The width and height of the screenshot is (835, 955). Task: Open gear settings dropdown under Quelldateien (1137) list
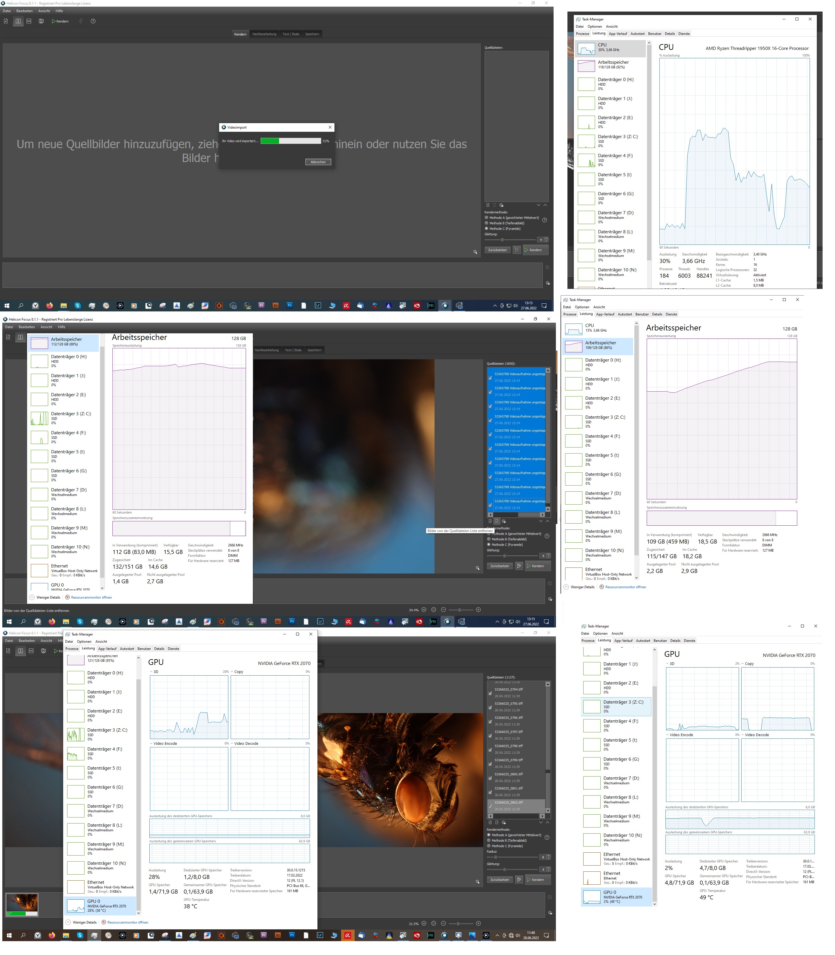click(504, 822)
